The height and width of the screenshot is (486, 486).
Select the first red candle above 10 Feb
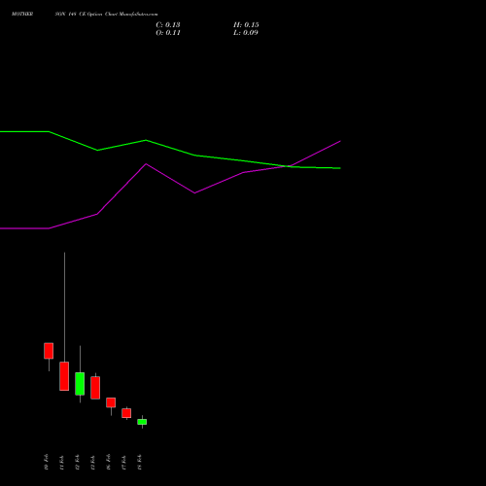coord(49,351)
